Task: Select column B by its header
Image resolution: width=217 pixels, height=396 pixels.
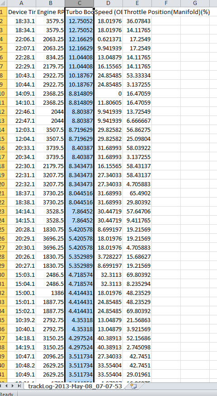Action: 50,3
